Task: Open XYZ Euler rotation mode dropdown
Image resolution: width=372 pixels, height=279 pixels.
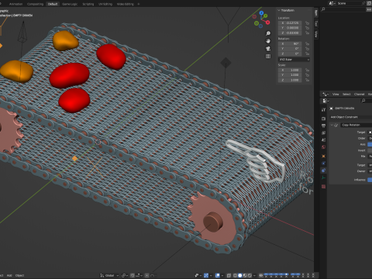Action: tap(294, 60)
